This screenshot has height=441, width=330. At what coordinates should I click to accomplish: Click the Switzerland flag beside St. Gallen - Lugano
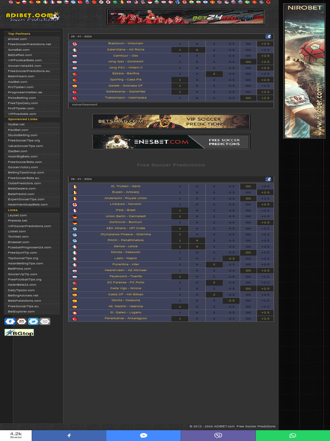pos(74,313)
